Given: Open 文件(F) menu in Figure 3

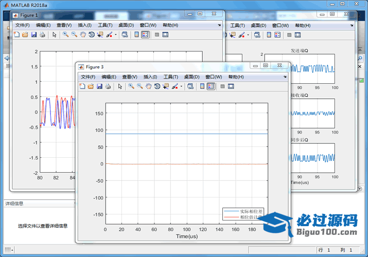Looking at the screenshot, I should tap(88, 77).
